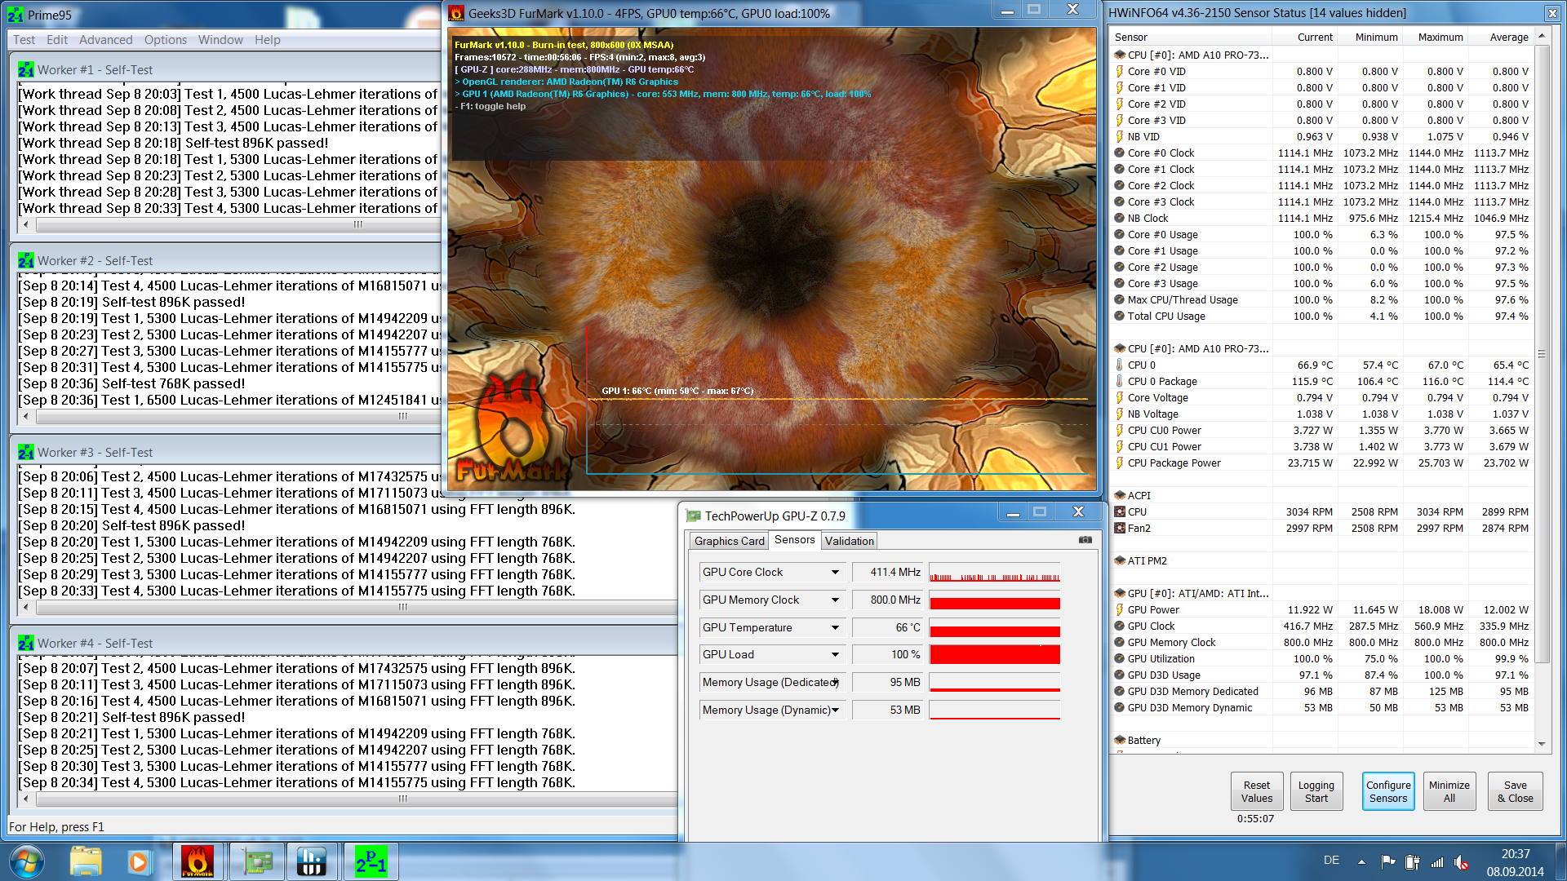Click the Logging Start button
The image size is (1567, 881).
click(x=1316, y=791)
